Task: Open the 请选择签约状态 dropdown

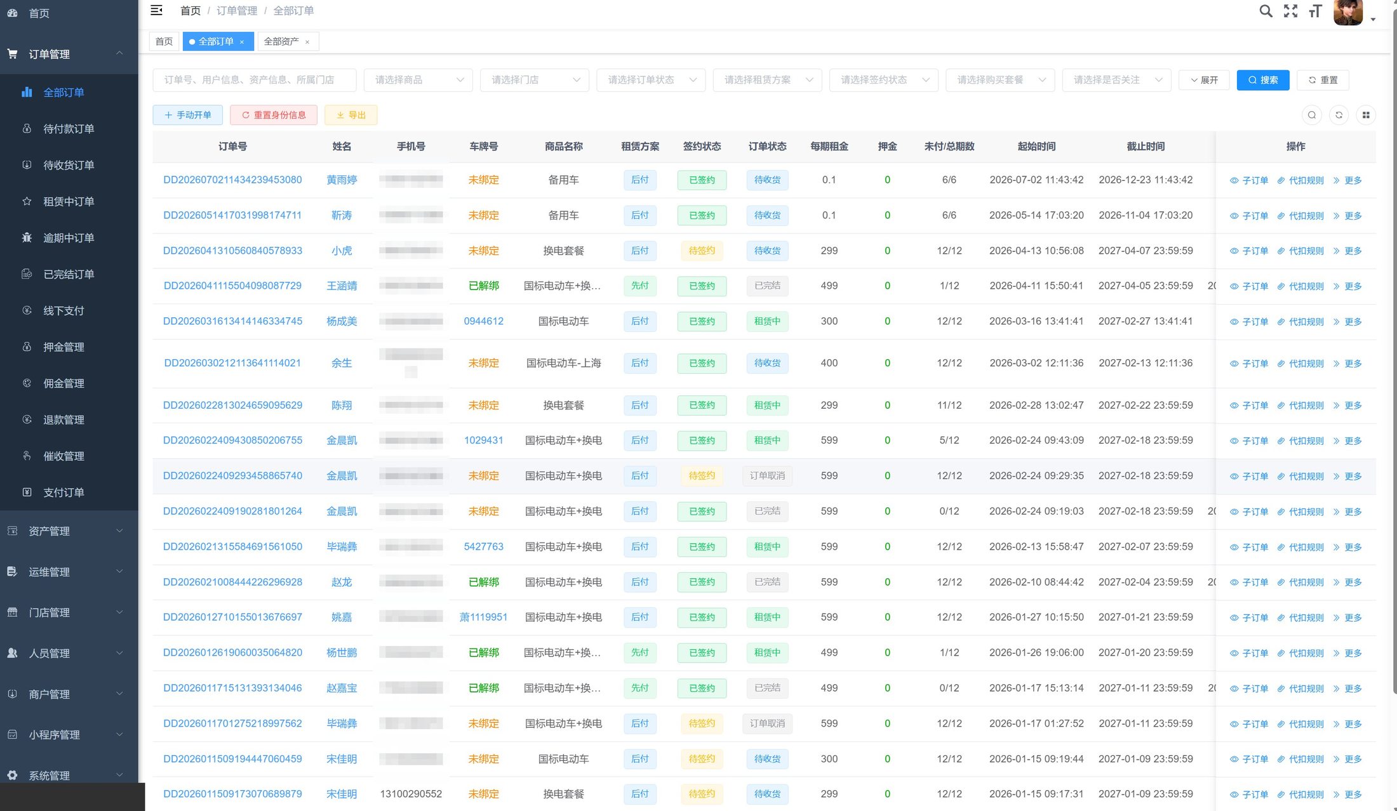Action: click(884, 80)
